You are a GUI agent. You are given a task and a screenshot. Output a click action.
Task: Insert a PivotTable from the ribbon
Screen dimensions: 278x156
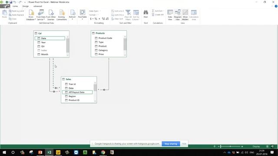[x=83, y=15]
